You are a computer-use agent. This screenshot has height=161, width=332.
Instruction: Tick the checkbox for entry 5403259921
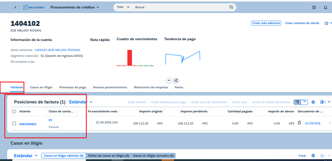(14, 123)
